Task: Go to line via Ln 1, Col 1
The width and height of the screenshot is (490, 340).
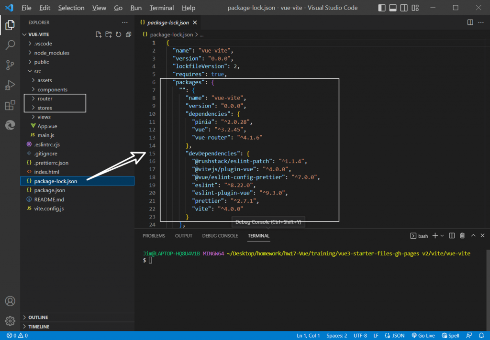Action: 308,336
